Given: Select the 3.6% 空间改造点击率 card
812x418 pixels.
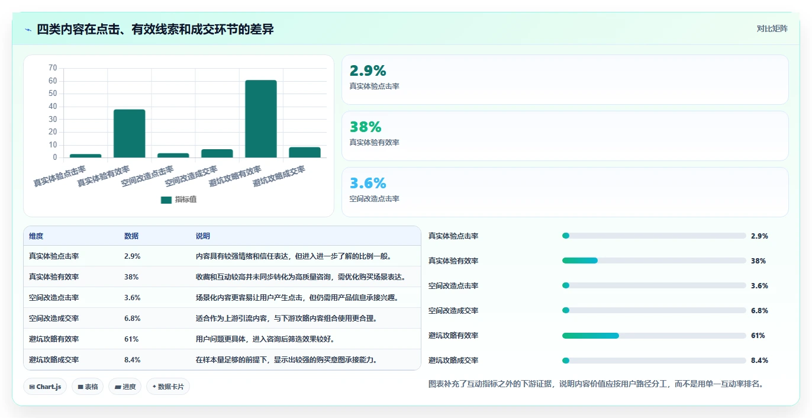Looking at the screenshot, I should tap(565, 192).
